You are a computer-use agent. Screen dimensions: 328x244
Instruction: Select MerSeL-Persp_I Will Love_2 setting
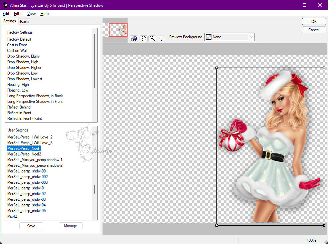(x=30, y=137)
